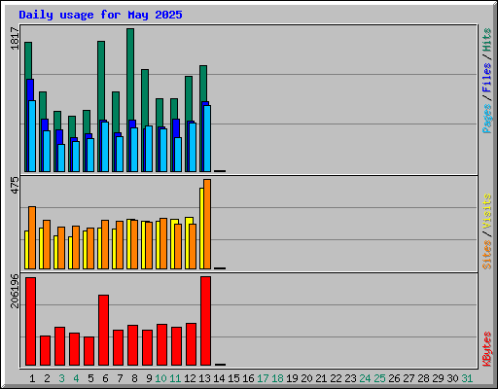Click green day label 25 on the x-axis
The height and width of the screenshot is (389, 498).
pos(379,378)
